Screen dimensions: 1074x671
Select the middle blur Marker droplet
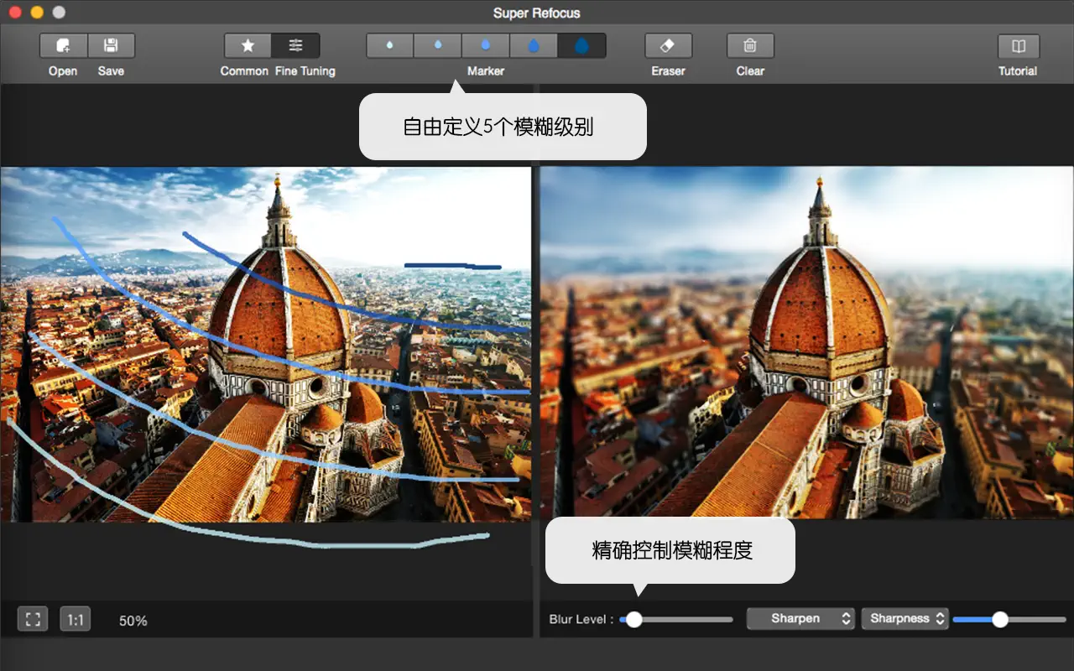tap(486, 44)
